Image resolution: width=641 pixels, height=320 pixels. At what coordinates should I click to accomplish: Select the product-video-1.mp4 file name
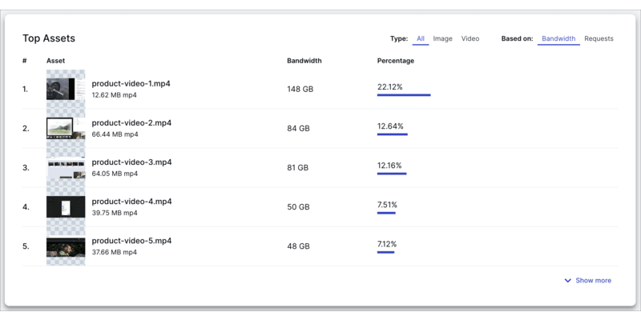pyautogui.click(x=131, y=84)
